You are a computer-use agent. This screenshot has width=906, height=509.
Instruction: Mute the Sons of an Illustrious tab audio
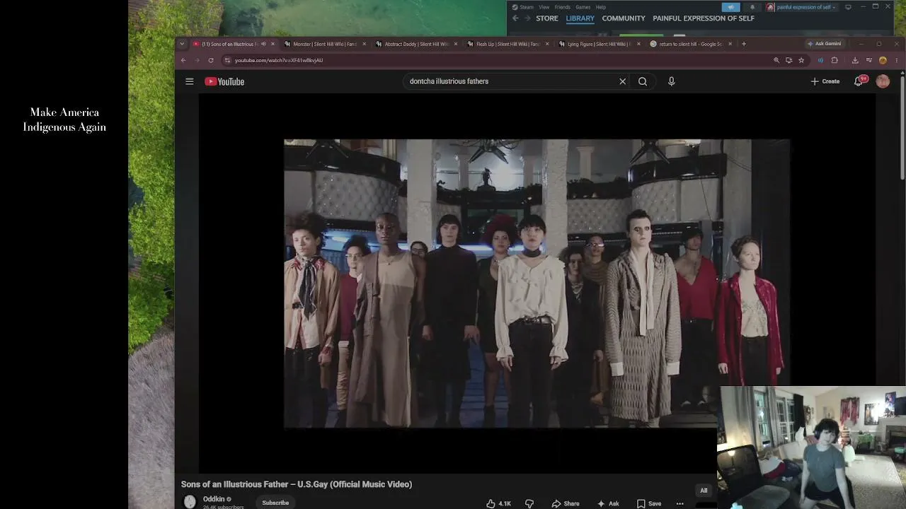(x=263, y=44)
